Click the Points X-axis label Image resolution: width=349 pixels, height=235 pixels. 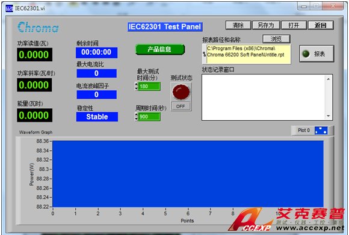[187, 221]
